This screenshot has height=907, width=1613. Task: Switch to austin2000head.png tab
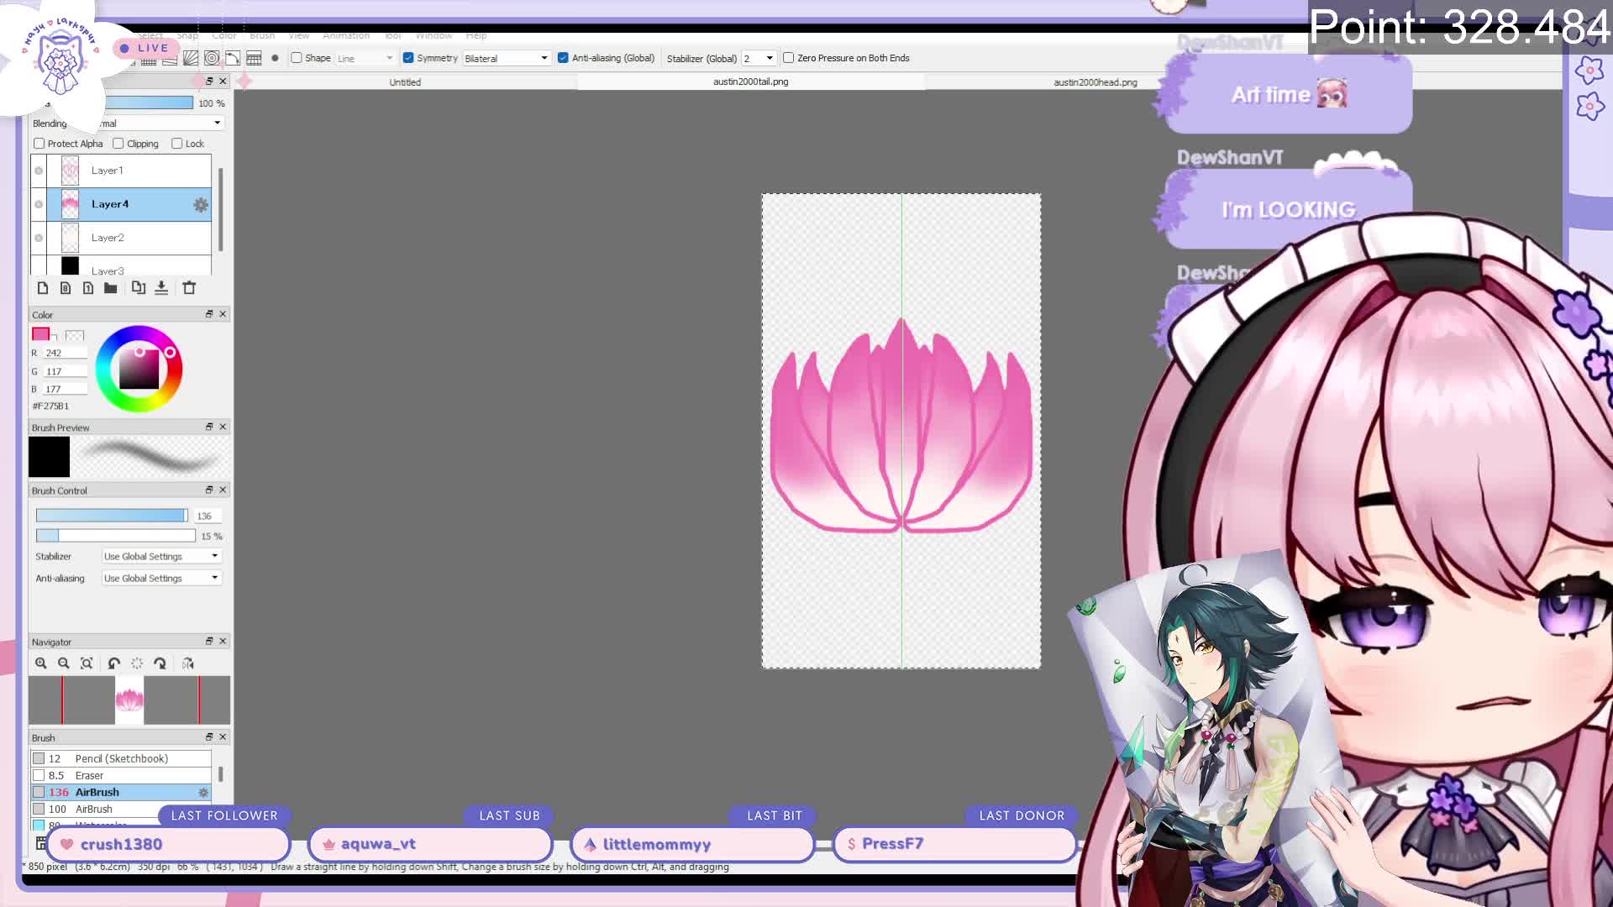click(1095, 82)
